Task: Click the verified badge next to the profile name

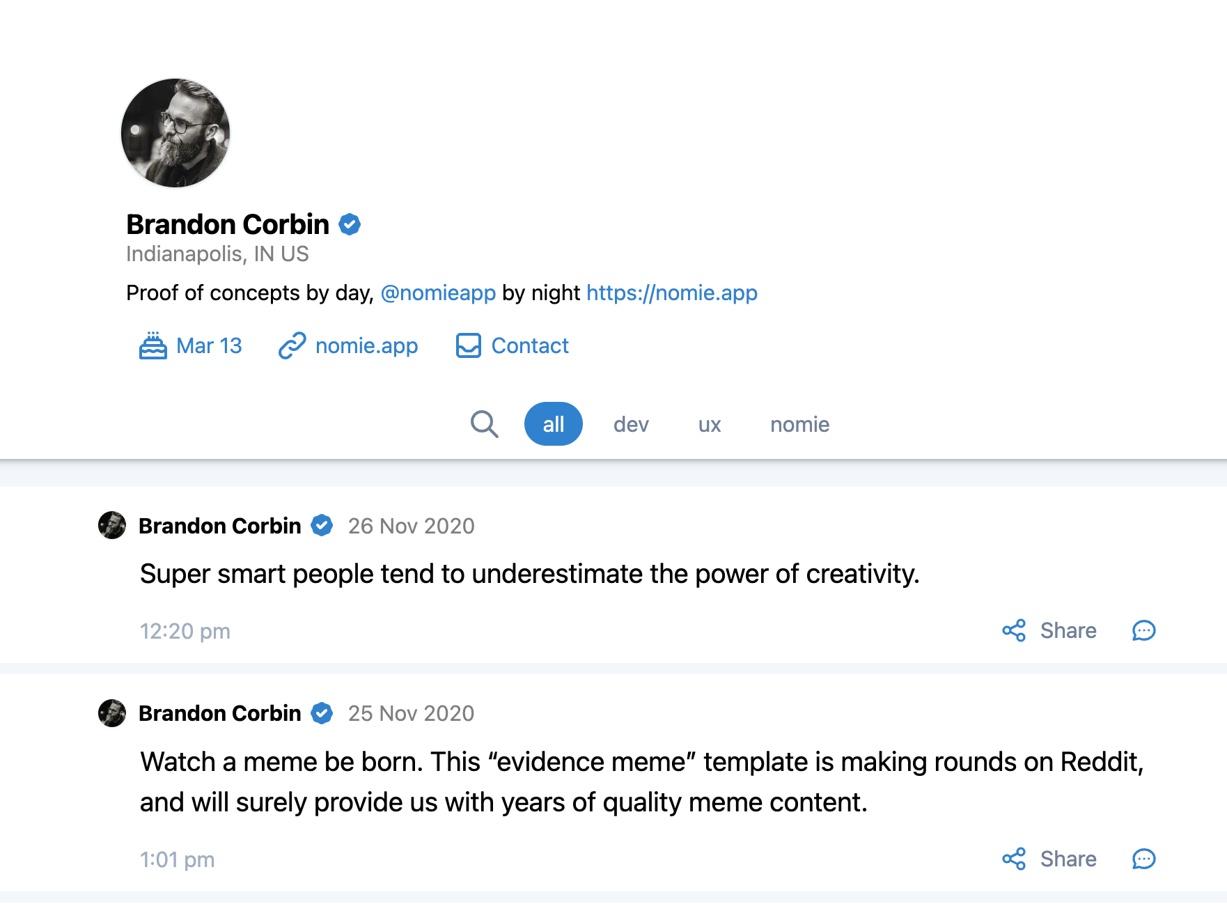Action: click(350, 225)
